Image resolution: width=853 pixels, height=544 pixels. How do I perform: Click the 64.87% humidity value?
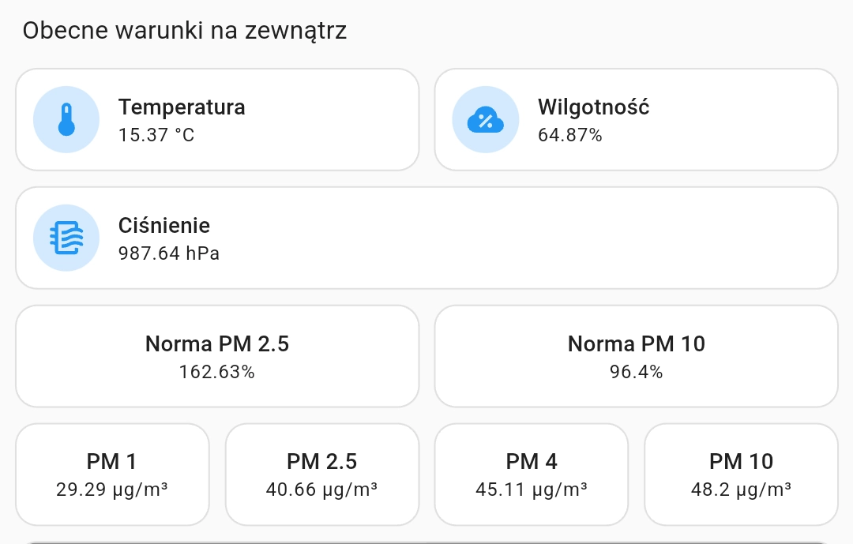(569, 135)
